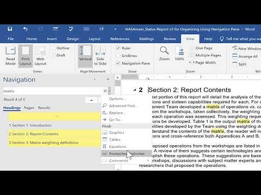Jump to Section 2: Report Contents heading

[x=54, y=134]
